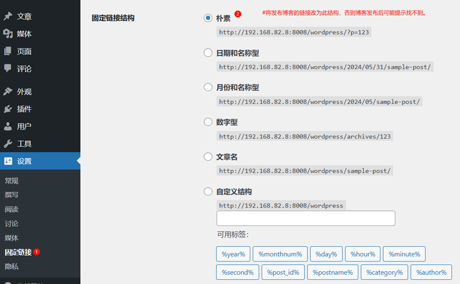Insert the %monthnum% tag

point(280,254)
